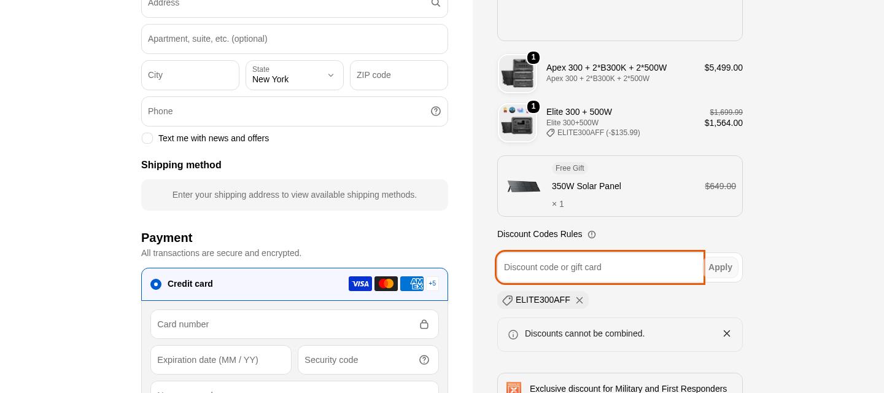This screenshot has width=884, height=393.
Task: Click the Shipping method heading
Action: pos(181,165)
